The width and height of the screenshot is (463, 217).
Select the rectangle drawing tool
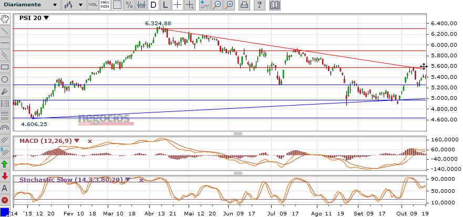click(x=5, y=67)
